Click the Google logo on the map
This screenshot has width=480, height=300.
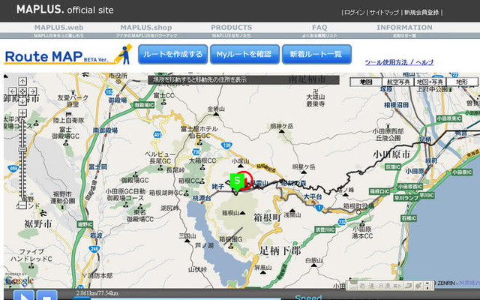[x=19, y=280]
